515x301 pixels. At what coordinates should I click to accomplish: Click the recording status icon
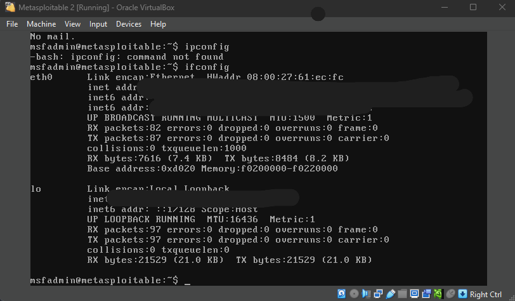click(x=427, y=294)
